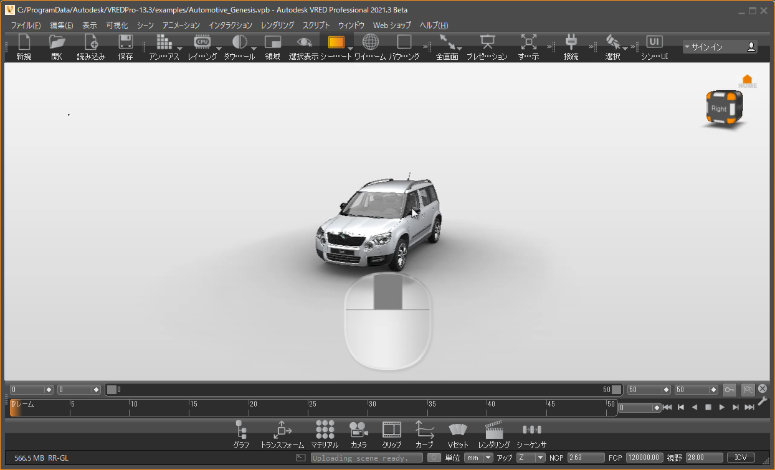
Task: Click the 視野 field of view input
Action: (x=704, y=458)
